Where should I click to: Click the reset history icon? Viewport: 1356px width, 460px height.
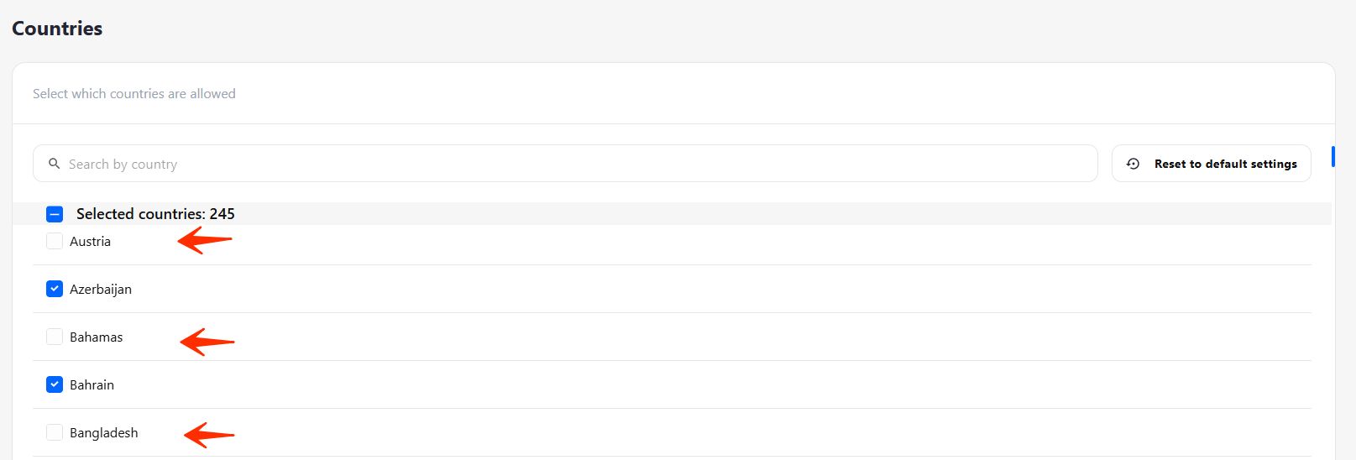click(1133, 164)
